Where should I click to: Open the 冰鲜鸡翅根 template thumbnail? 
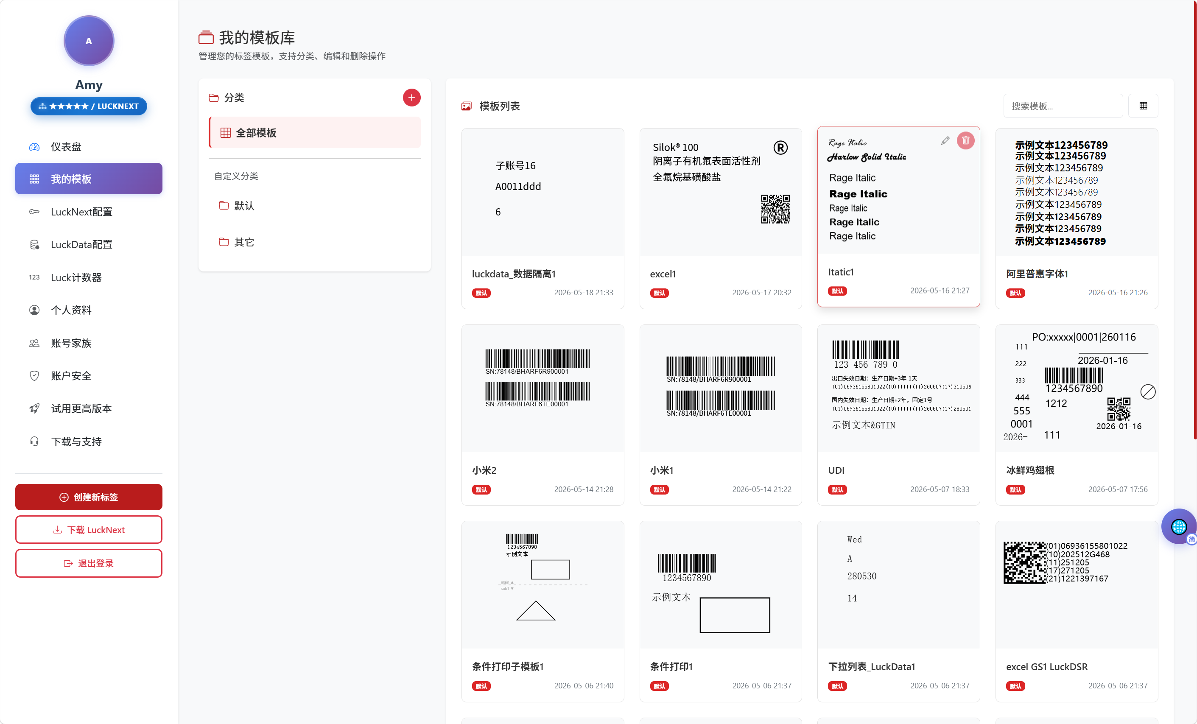(1077, 389)
